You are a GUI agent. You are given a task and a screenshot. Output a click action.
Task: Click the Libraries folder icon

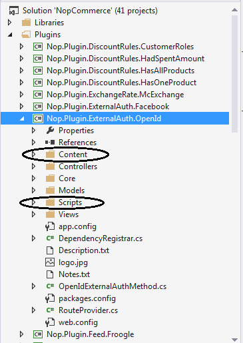[x=26, y=23]
